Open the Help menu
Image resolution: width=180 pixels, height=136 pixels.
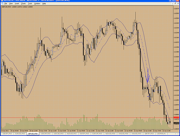(44, 4)
